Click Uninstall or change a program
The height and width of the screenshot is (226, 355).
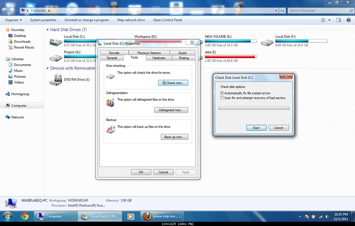[x=87, y=20]
